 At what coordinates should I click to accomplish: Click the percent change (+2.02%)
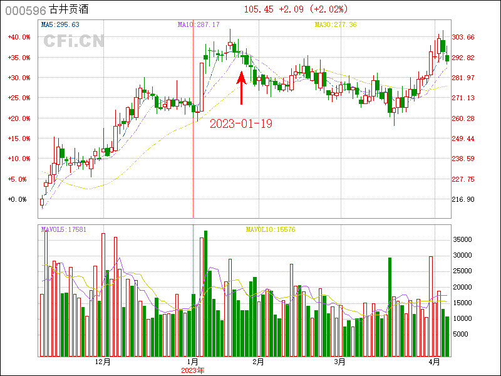328,9
